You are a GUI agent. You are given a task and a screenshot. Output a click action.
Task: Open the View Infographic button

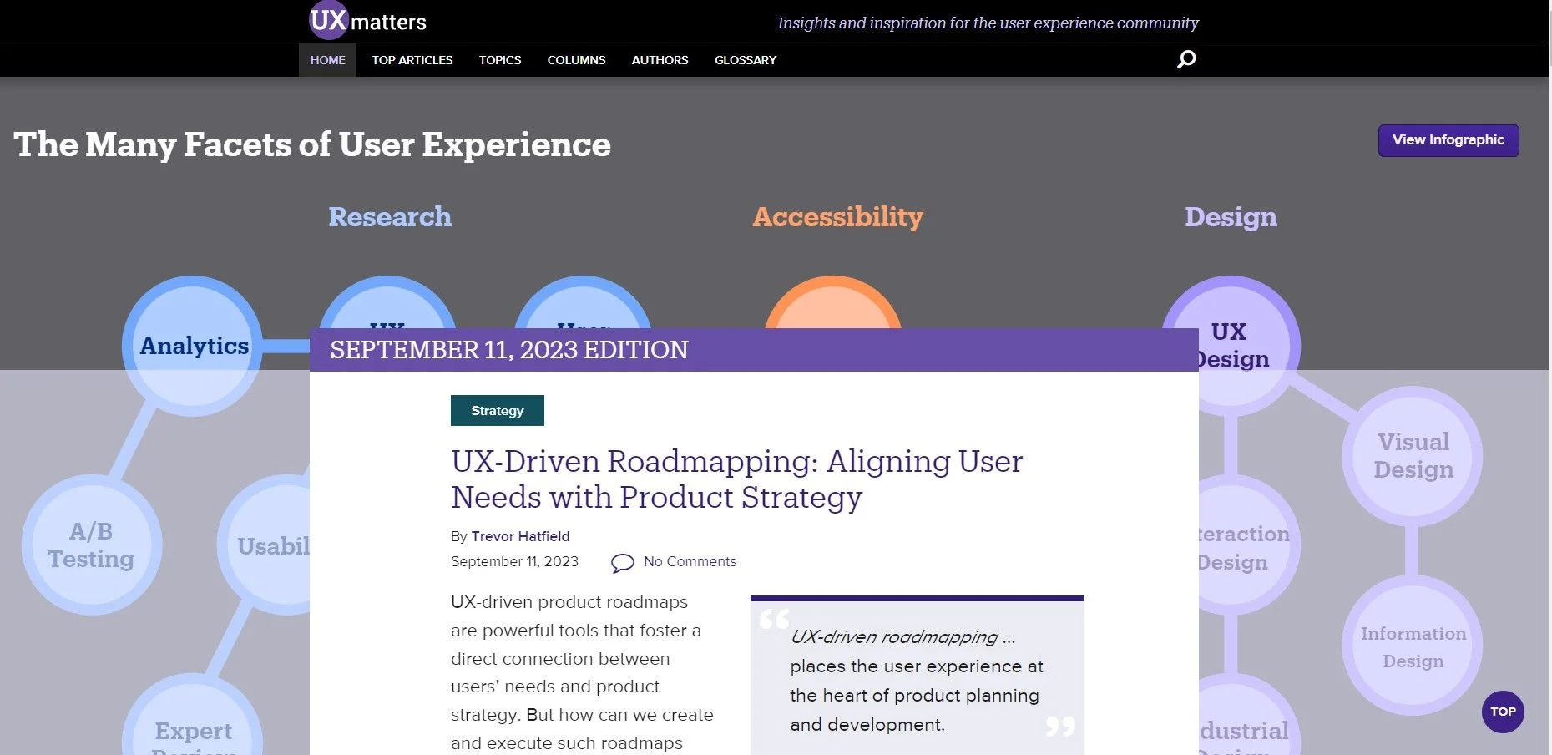1448,140
